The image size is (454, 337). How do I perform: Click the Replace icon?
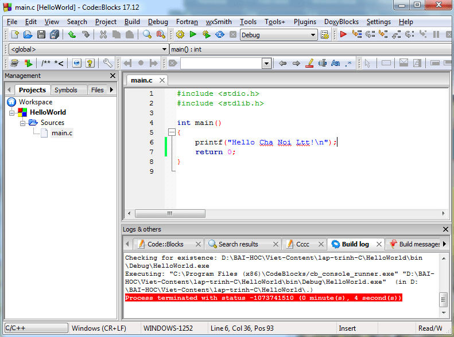click(161, 35)
